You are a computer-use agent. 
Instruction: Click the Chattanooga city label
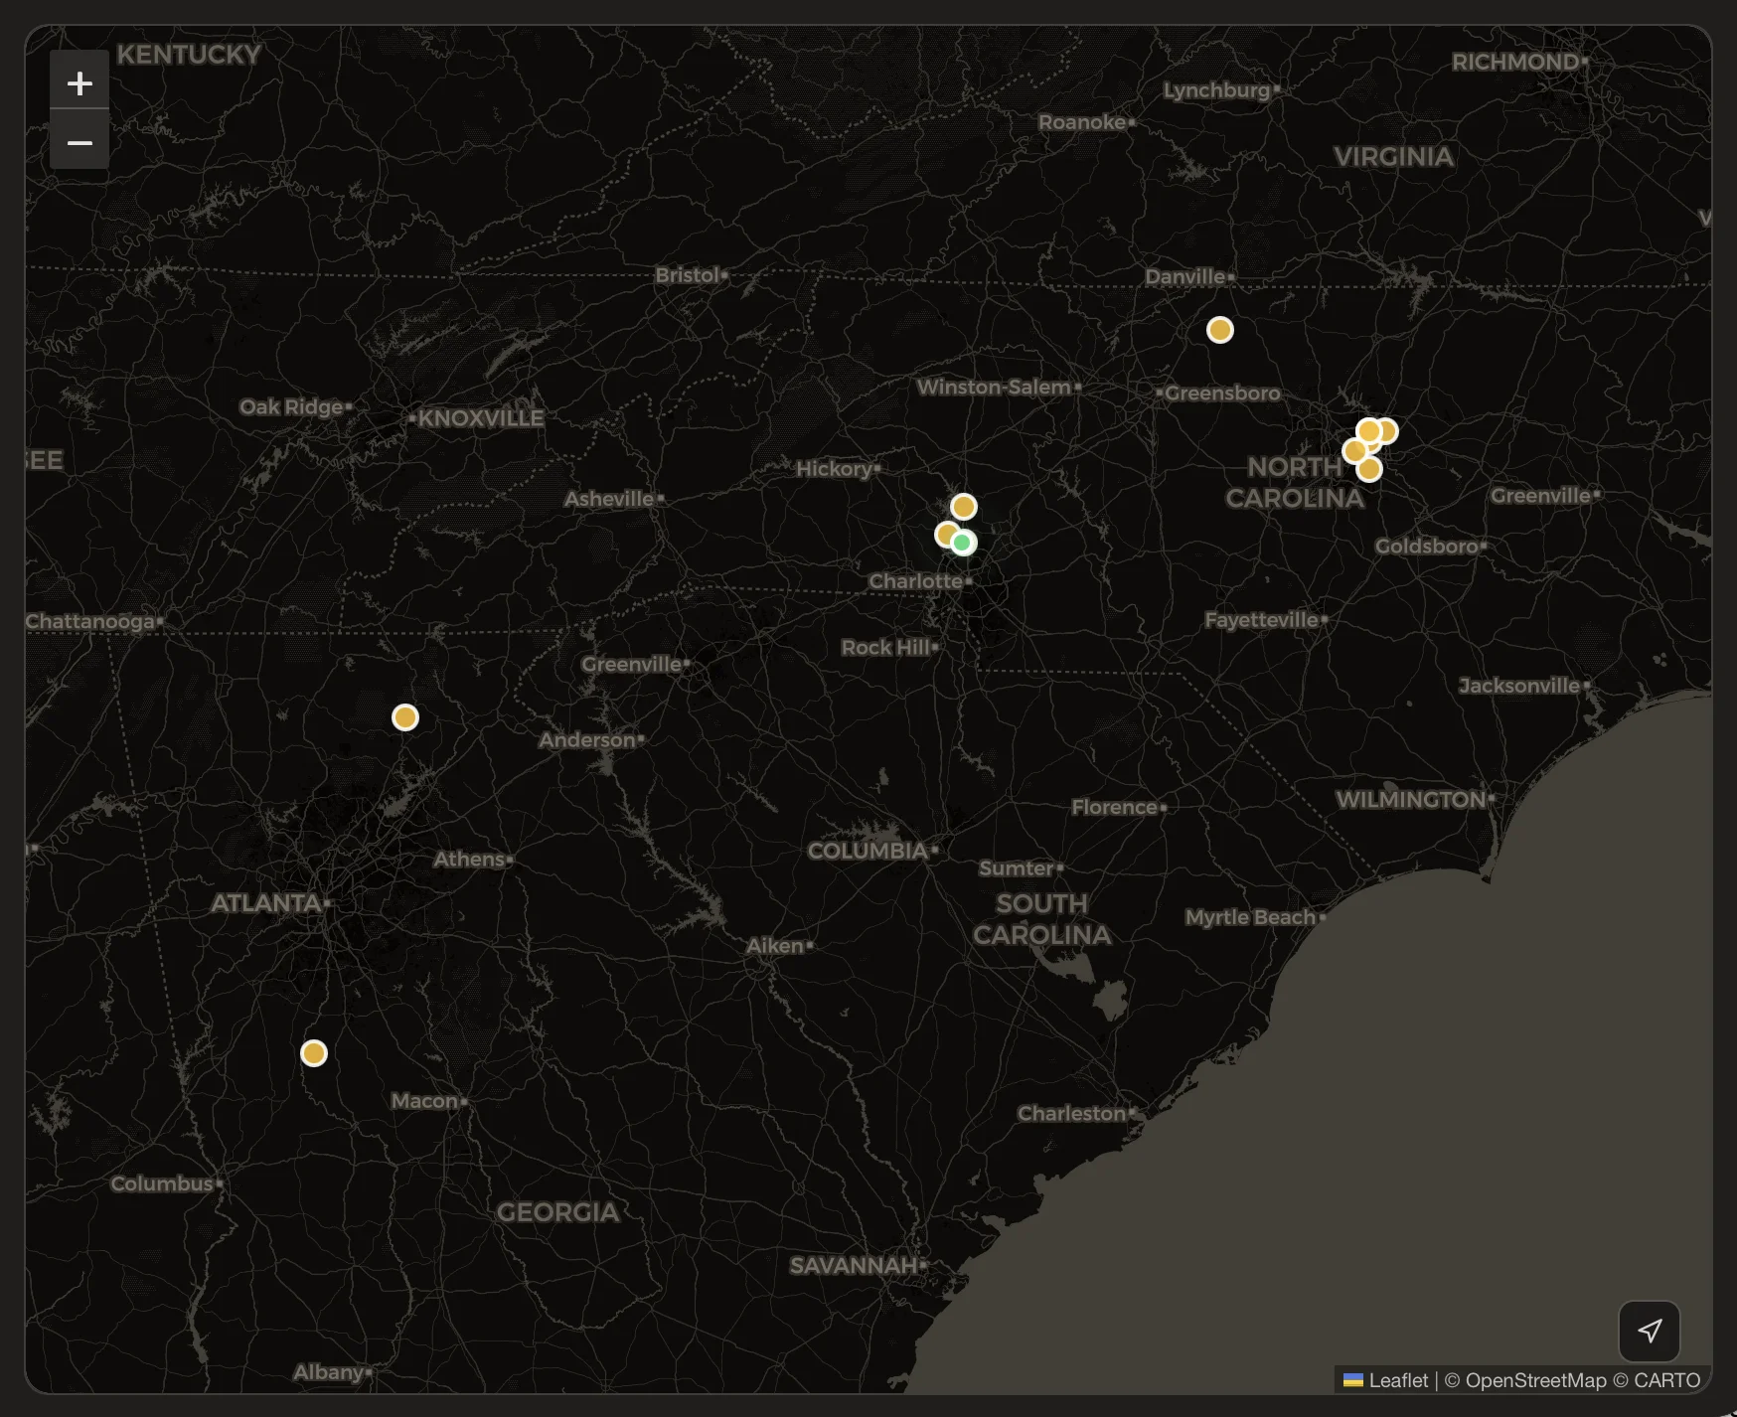pos(90,622)
